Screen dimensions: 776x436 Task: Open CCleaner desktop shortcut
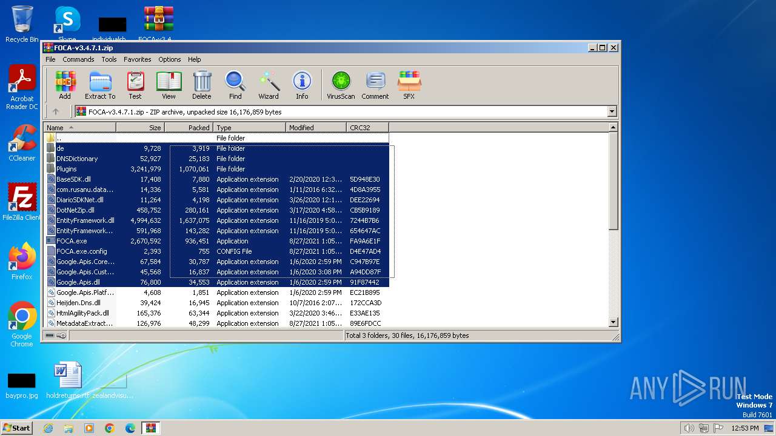tap(22, 143)
